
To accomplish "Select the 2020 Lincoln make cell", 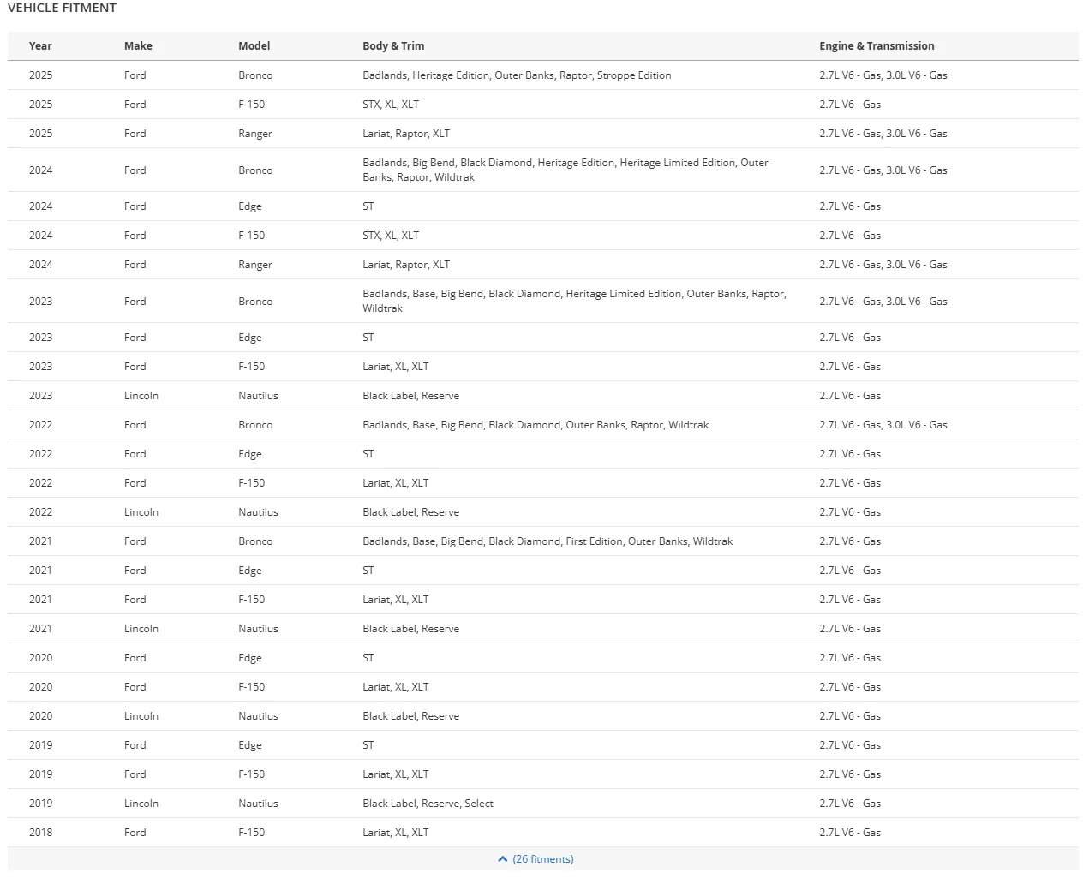I will [x=141, y=716].
